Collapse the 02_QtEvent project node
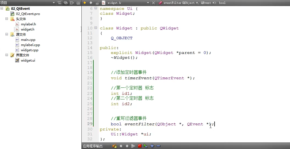Screen dimensions: 290x149 [x=2, y=8]
